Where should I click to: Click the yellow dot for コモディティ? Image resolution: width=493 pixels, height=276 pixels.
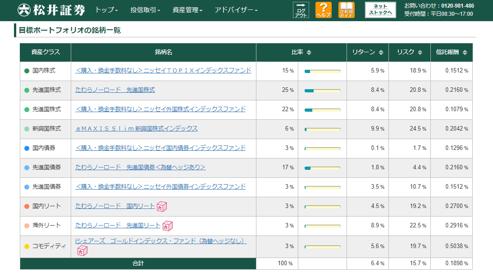pos(27,246)
